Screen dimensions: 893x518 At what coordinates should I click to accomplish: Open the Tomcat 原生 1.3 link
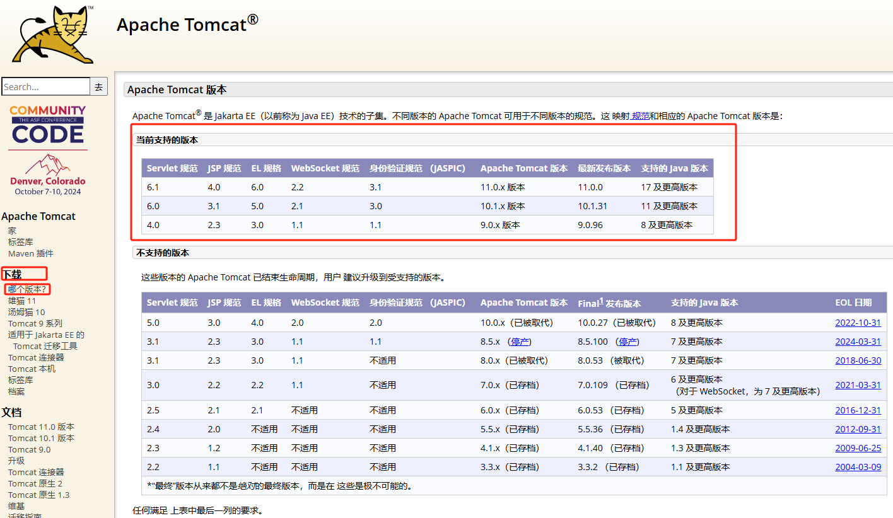click(38, 495)
